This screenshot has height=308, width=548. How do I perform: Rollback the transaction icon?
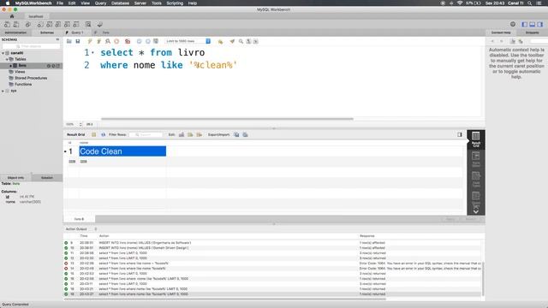[148, 42]
